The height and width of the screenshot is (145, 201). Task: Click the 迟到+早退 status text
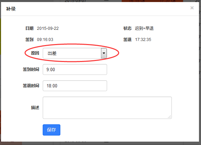coord(144,28)
